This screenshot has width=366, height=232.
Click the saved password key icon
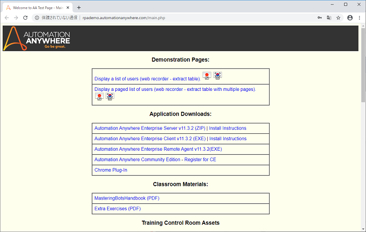tap(319, 18)
